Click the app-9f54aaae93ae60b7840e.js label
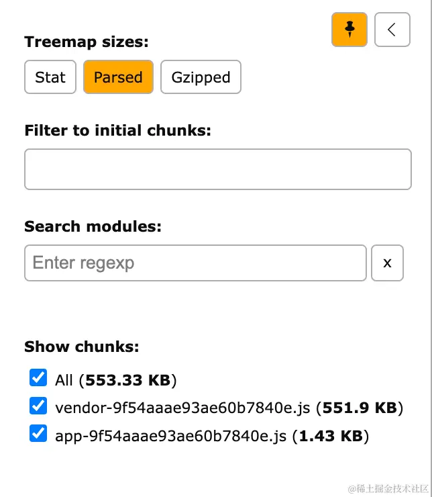Viewport: 432px width, 497px height. [174, 436]
